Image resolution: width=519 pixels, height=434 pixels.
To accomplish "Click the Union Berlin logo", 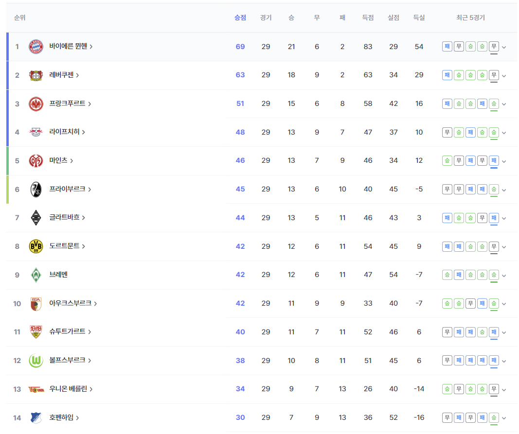I will click(36, 389).
